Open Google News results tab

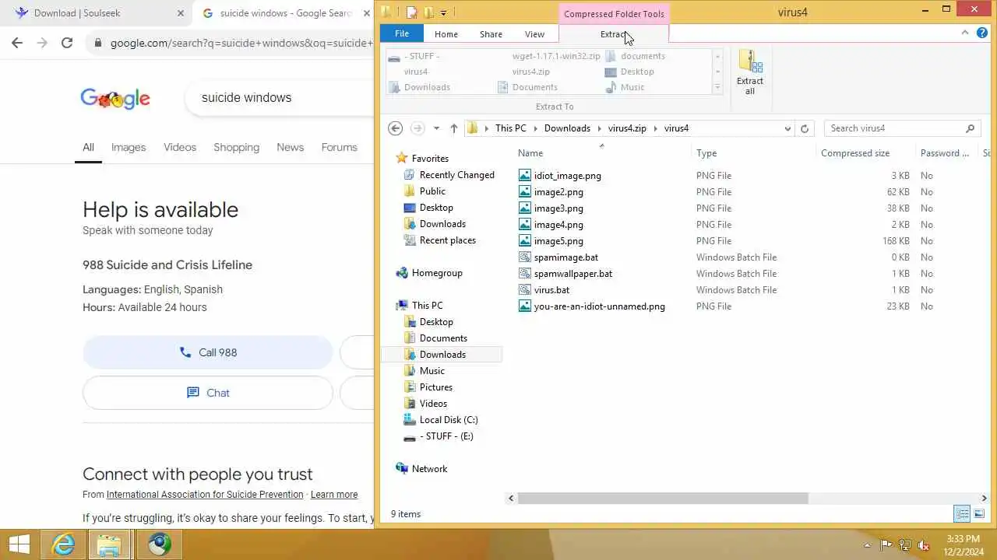click(290, 147)
